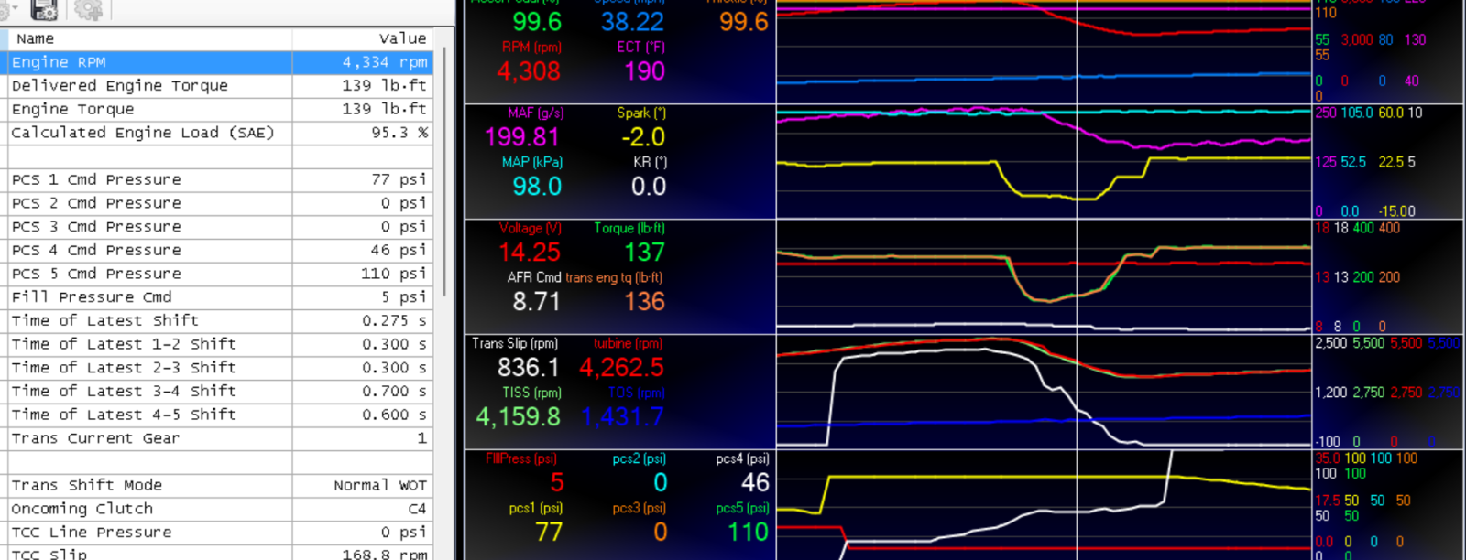
Task: Click the MAF (g/s) gauge value 199.81
Action: pos(521,137)
